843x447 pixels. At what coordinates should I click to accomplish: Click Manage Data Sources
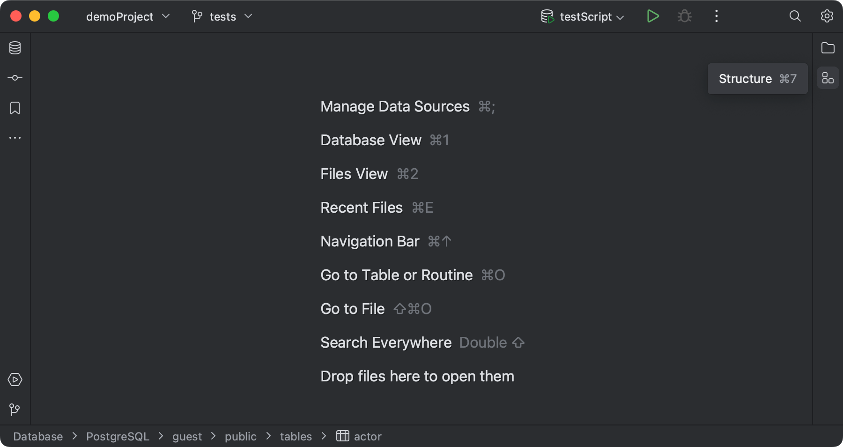click(x=395, y=106)
